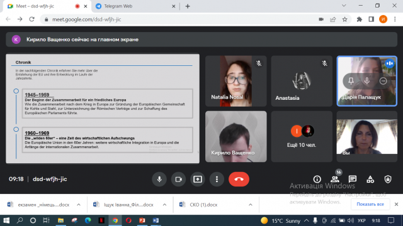403x226 pixels.
Task: Bookmark this page with the star
Action: tap(344, 19)
